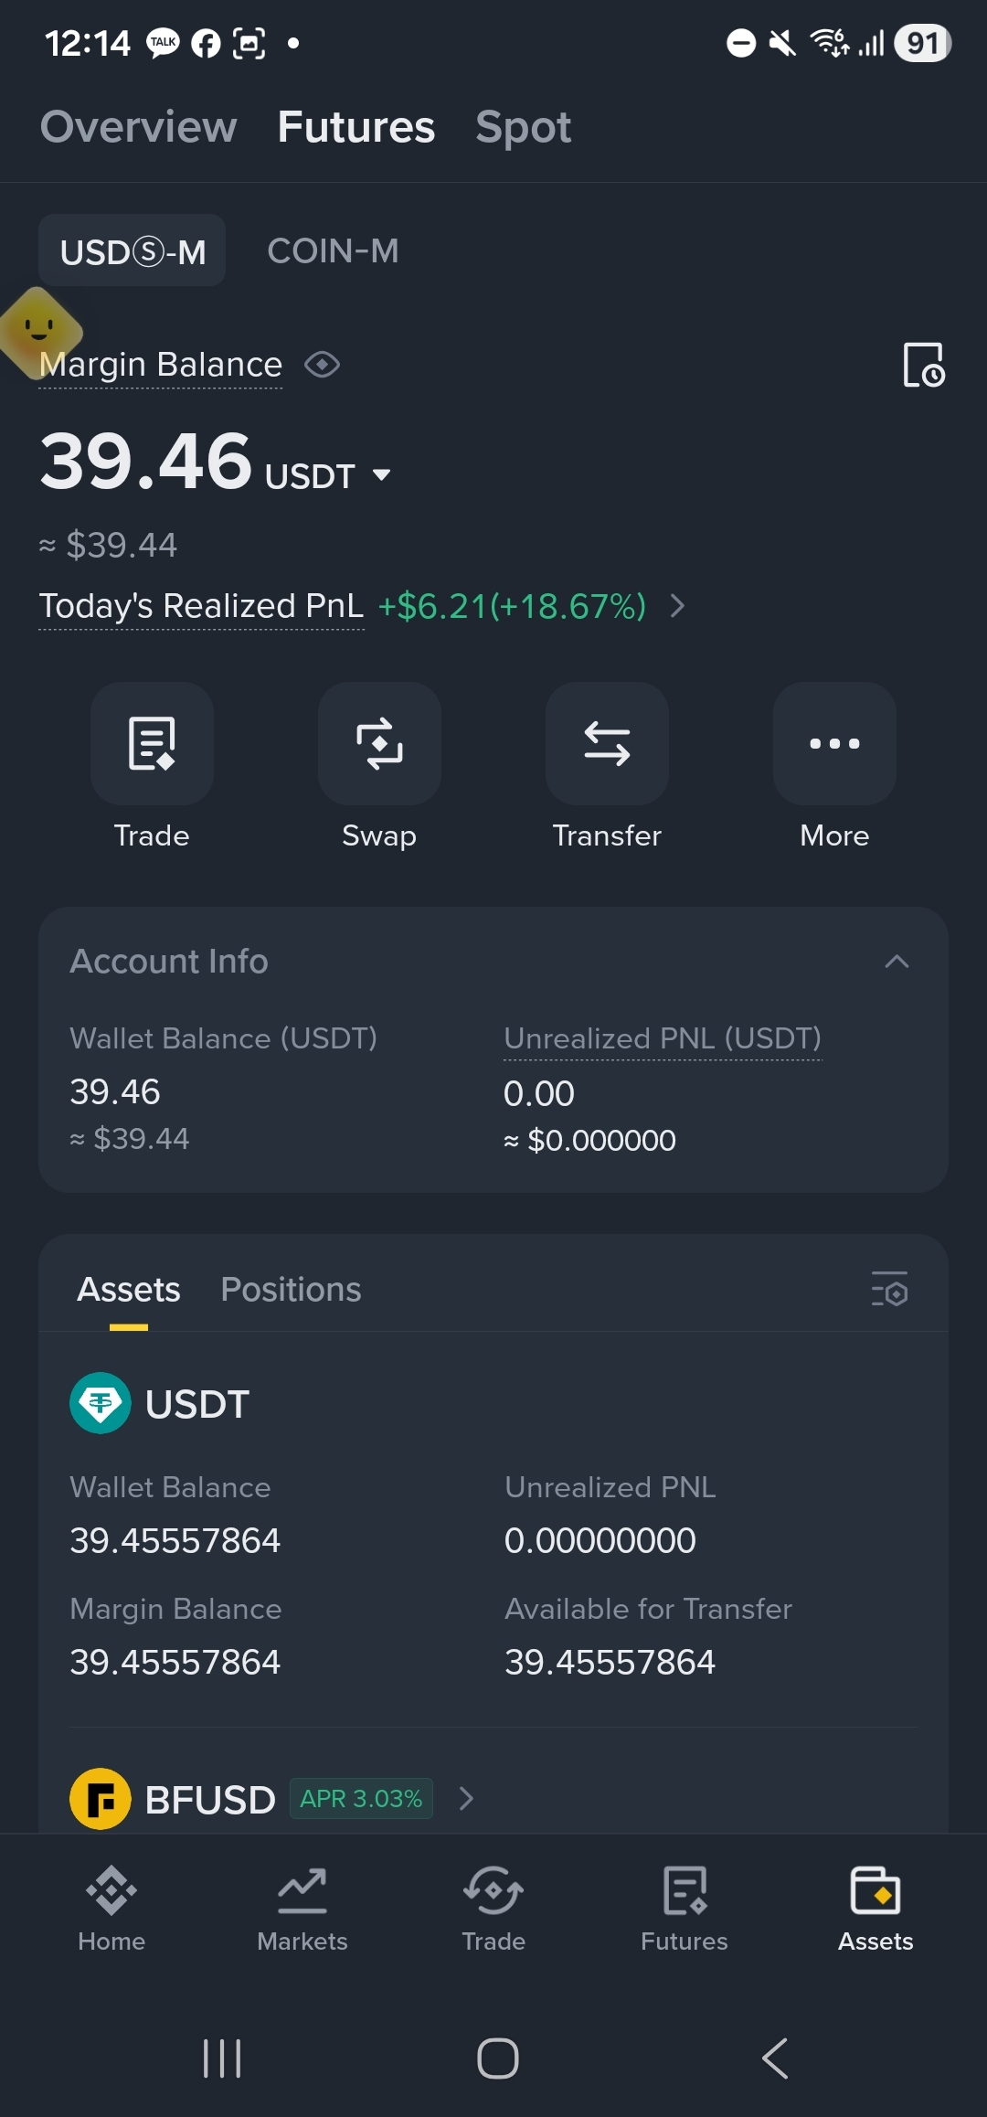
Task: Tap the Unrealized PNL (USDT) label
Action: click(663, 1038)
